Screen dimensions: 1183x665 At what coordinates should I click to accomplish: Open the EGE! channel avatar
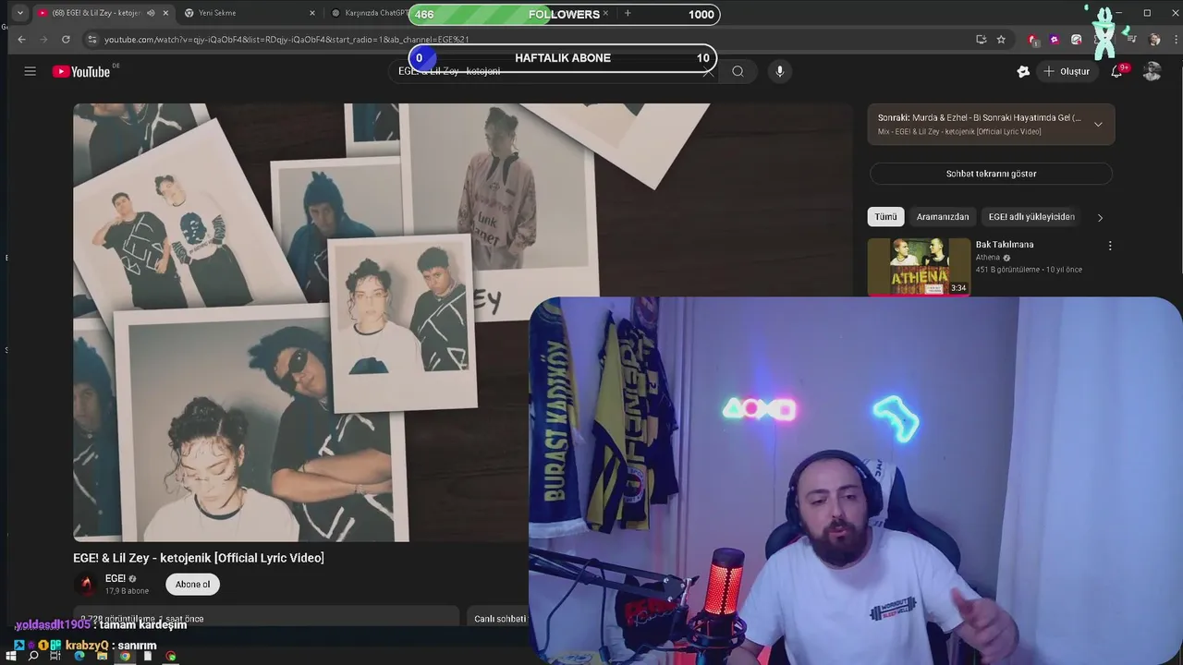coord(86,584)
